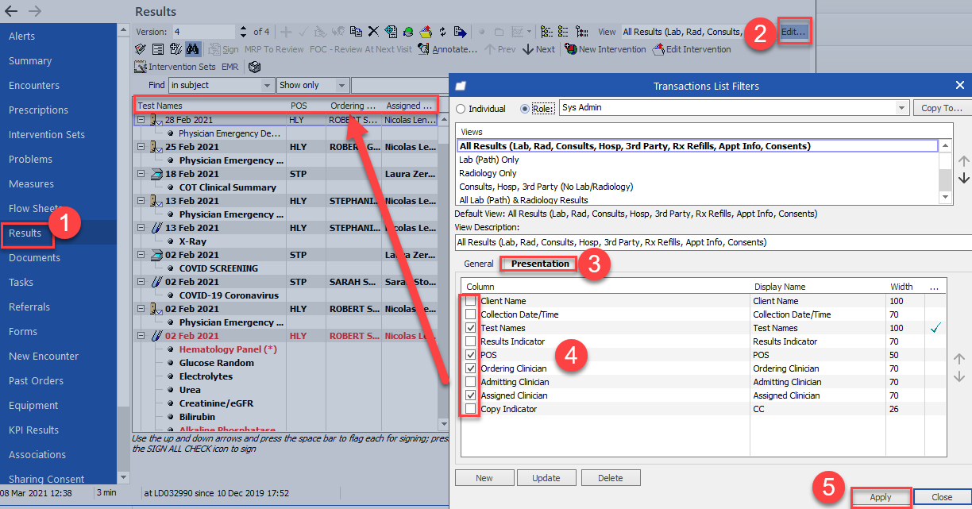The height and width of the screenshot is (509, 972).
Task: Click the Copy To… button
Action: [x=942, y=108]
